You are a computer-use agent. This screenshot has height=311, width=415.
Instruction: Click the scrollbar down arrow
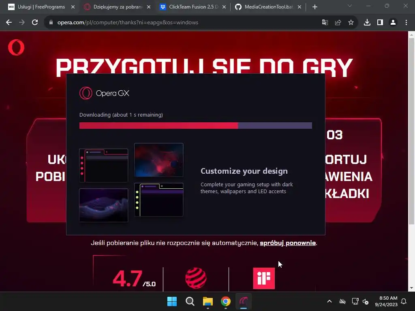[x=411, y=288]
